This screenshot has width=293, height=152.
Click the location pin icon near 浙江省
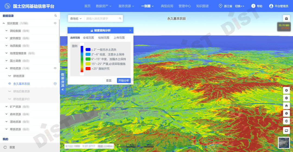221,6
